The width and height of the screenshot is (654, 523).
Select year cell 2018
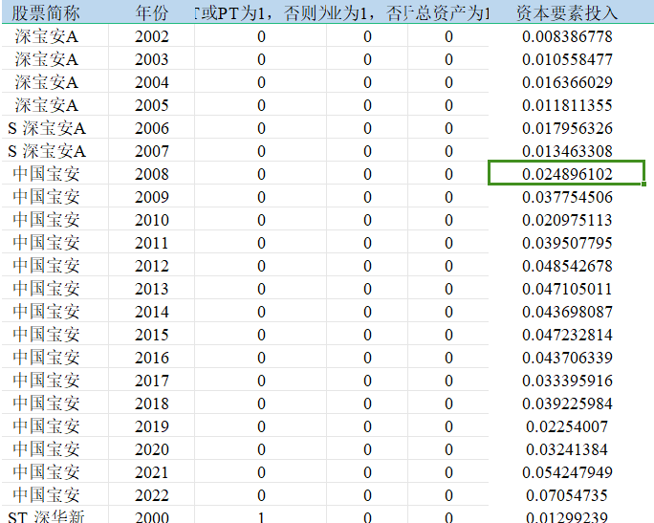151,403
